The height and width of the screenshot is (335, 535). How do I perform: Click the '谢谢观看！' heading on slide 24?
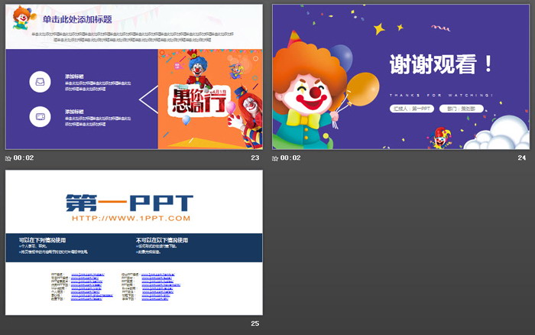[441, 63]
